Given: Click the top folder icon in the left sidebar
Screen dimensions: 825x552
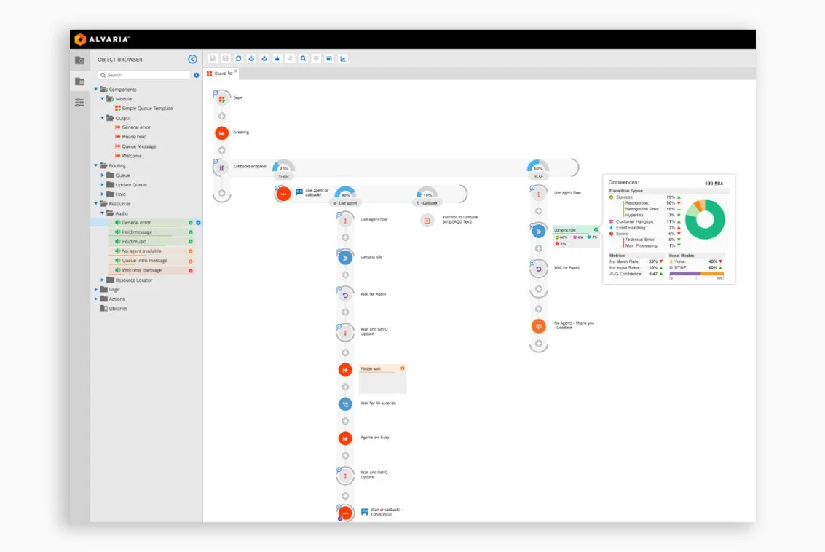Looking at the screenshot, I should click(x=79, y=60).
